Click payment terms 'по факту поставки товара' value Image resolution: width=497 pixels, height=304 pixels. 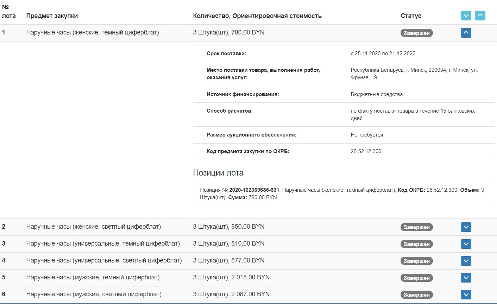(413, 114)
